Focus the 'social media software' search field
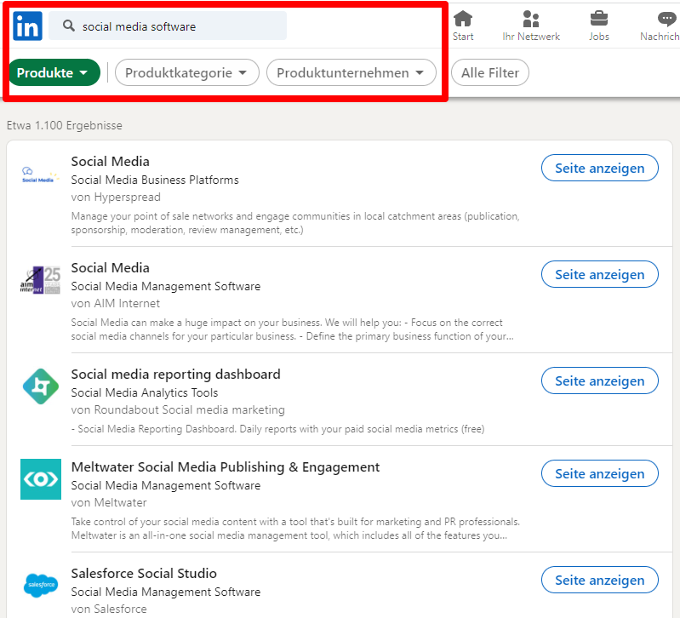680x618 pixels. (168, 26)
